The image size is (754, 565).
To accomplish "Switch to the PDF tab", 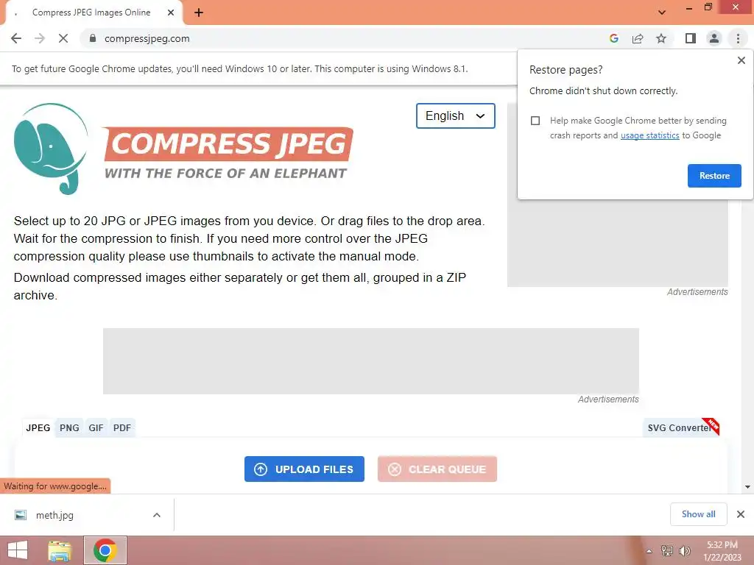I will click(x=122, y=427).
